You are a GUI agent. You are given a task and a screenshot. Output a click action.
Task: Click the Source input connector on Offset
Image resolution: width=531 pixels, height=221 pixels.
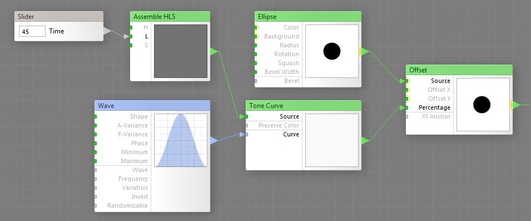pos(408,81)
